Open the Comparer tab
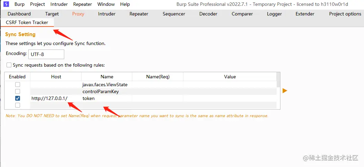This screenshot has width=364, height=167. [x=242, y=14]
